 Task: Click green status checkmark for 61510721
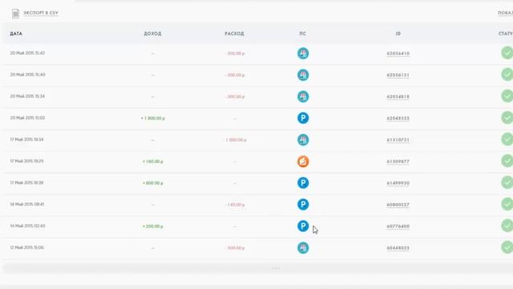[x=507, y=139]
